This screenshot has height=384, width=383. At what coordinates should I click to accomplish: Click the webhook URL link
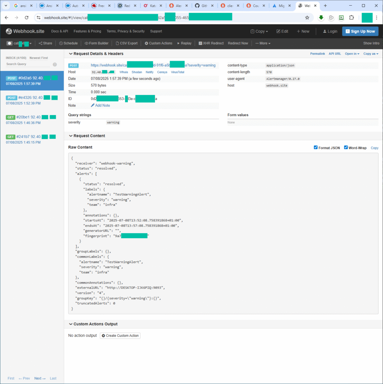tap(153, 65)
